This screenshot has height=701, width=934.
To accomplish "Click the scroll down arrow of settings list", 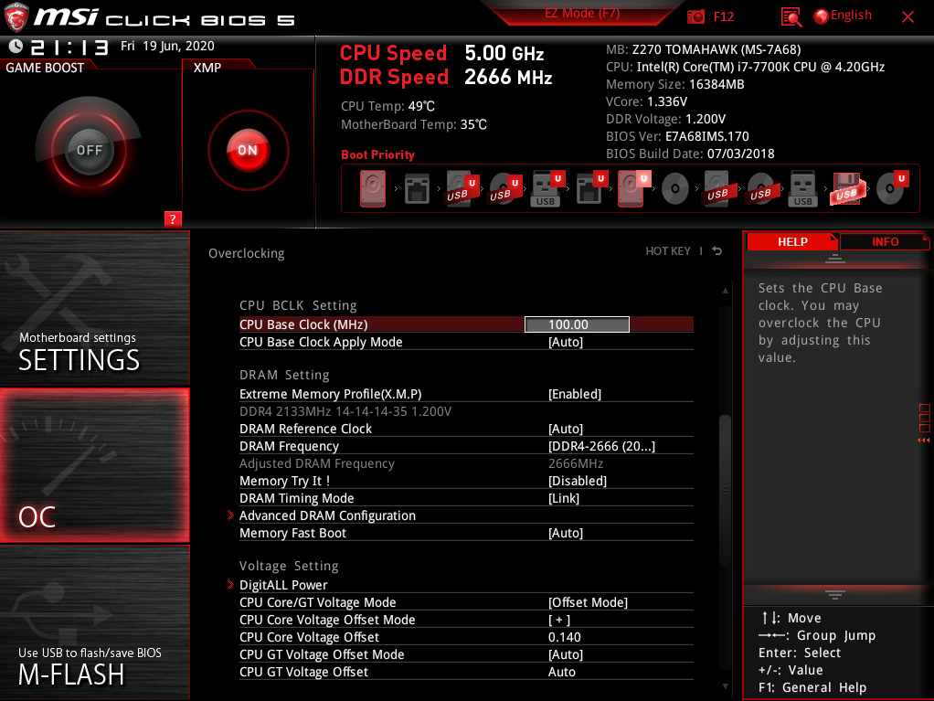I will [725, 686].
